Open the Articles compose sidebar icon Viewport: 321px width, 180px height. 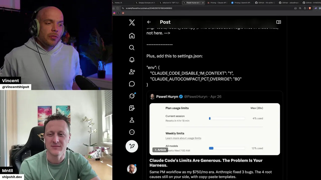(x=132, y=108)
